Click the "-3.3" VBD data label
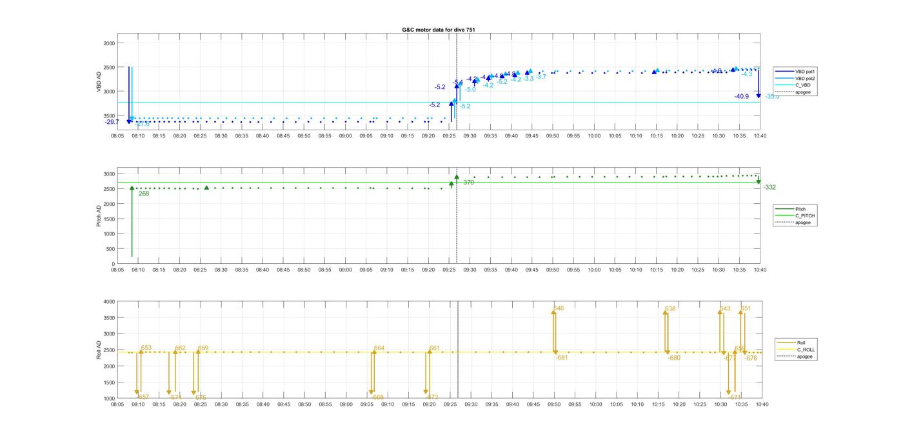This screenshot has width=903, height=447. point(528,79)
